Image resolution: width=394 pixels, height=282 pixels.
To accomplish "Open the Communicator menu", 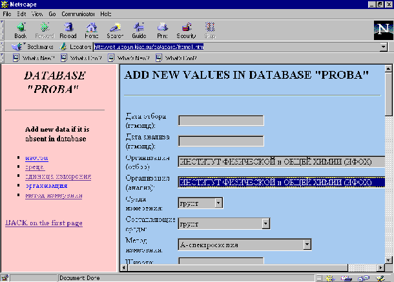I will pyautogui.click(x=78, y=13).
